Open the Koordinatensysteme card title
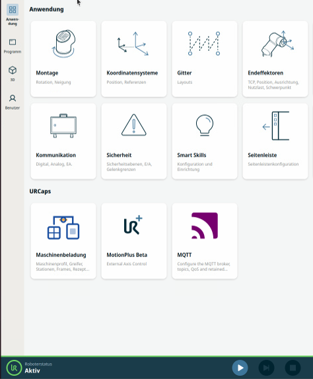This screenshot has width=313, height=379. [x=132, y=73]
